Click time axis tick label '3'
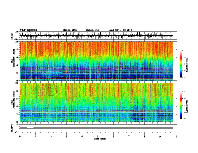198x153 pixels. point(66,136)
